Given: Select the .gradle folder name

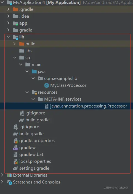Looking at the screenshot, I should (26, 9).
